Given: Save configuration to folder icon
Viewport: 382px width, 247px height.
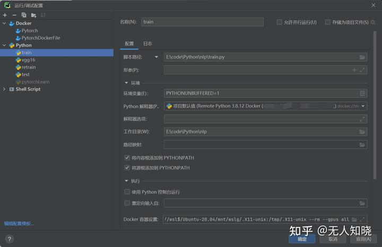Looking at the screenshot, I should point(33,15).
